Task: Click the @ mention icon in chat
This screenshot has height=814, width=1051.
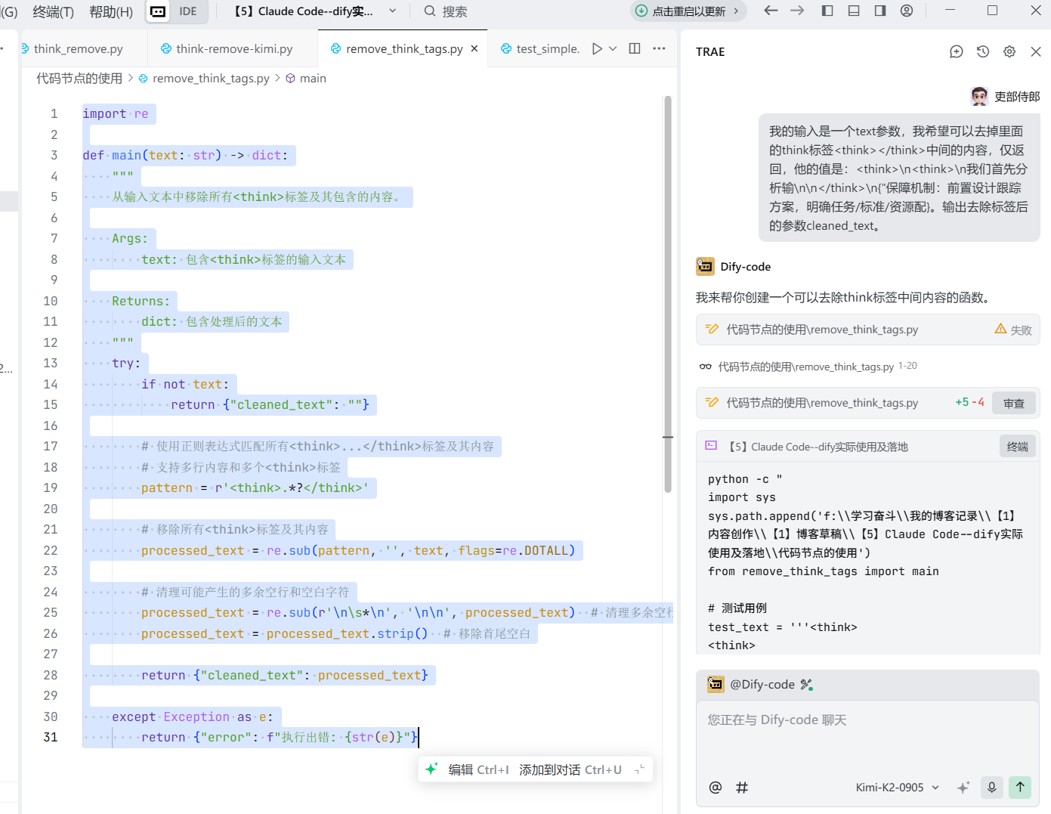Action: pos(715,788)
